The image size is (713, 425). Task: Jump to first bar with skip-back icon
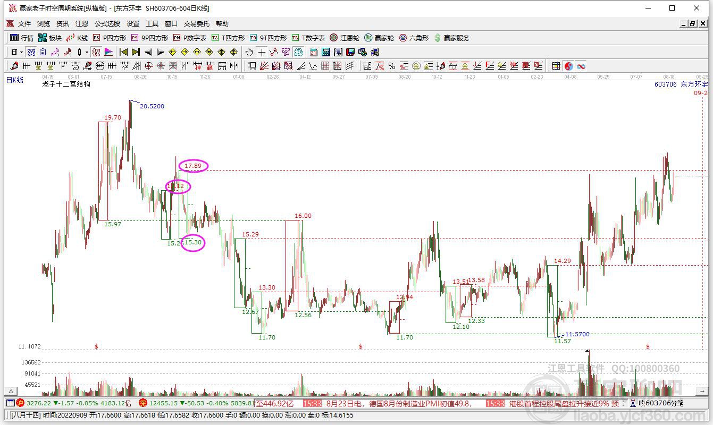(x=123, y=52)
